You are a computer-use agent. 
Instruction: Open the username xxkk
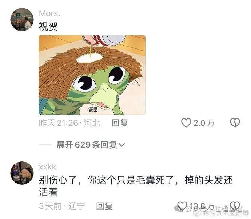[47, 167]
